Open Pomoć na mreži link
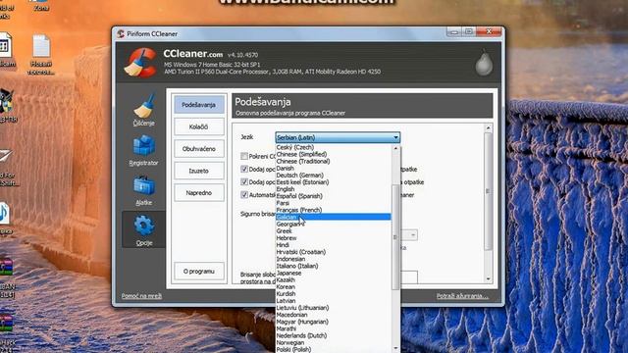628x353 pixels. (141, 296)
